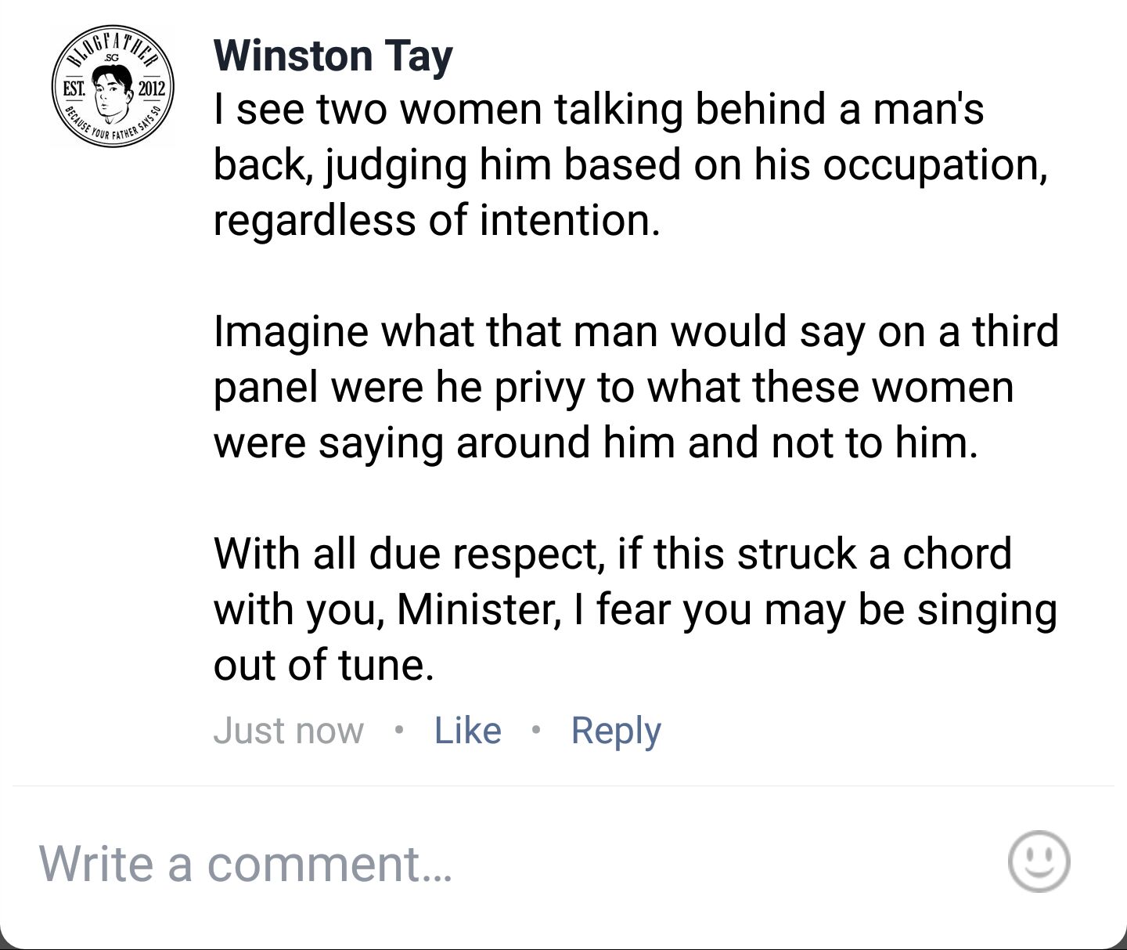Image resolution: width=1127 pixels, height=950 pixels.
Task: Click the word "occupation" in the comment
Action: [x=934, y=166]
